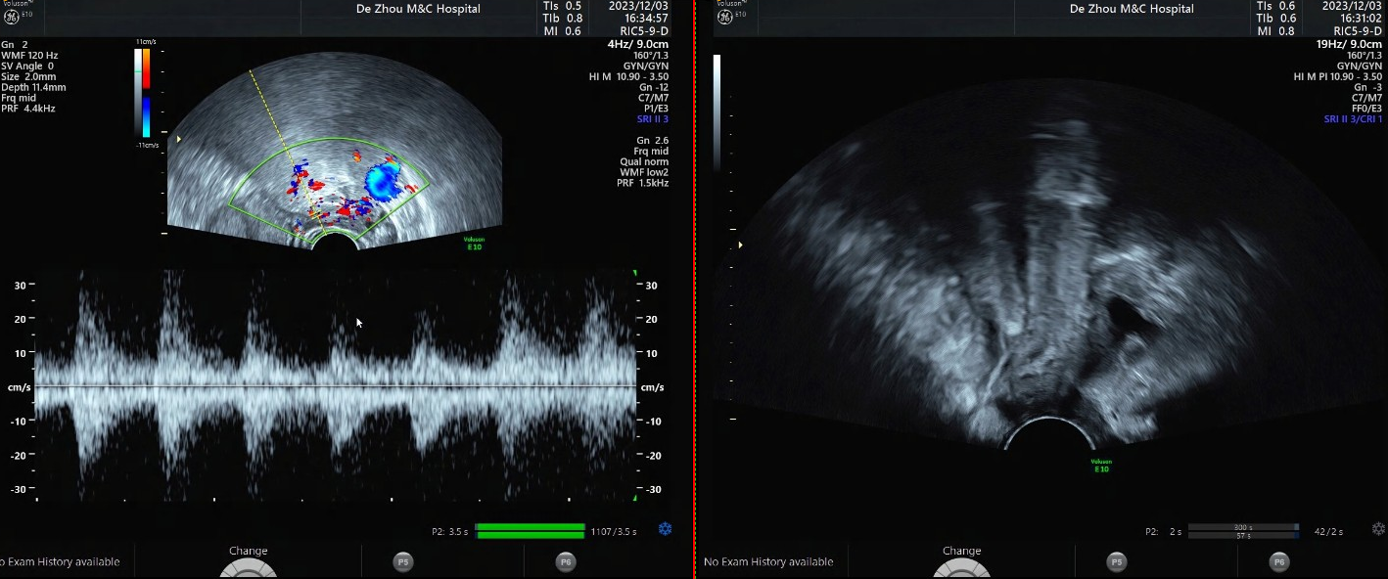Click the GE logo in left header

click(x=13, y=17)
